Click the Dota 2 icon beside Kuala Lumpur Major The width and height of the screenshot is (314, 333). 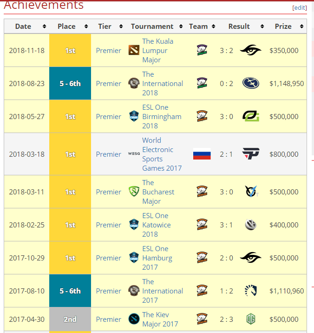(134, 50)
